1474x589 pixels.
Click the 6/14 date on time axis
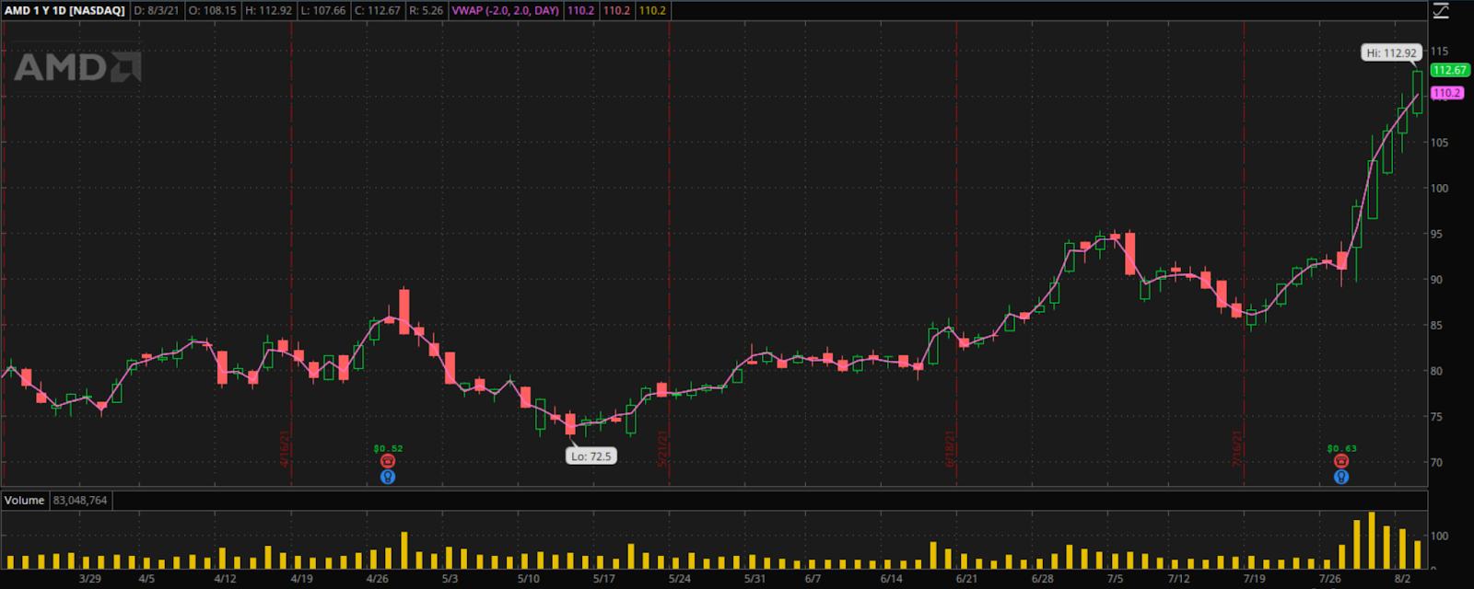click(891, 579)
